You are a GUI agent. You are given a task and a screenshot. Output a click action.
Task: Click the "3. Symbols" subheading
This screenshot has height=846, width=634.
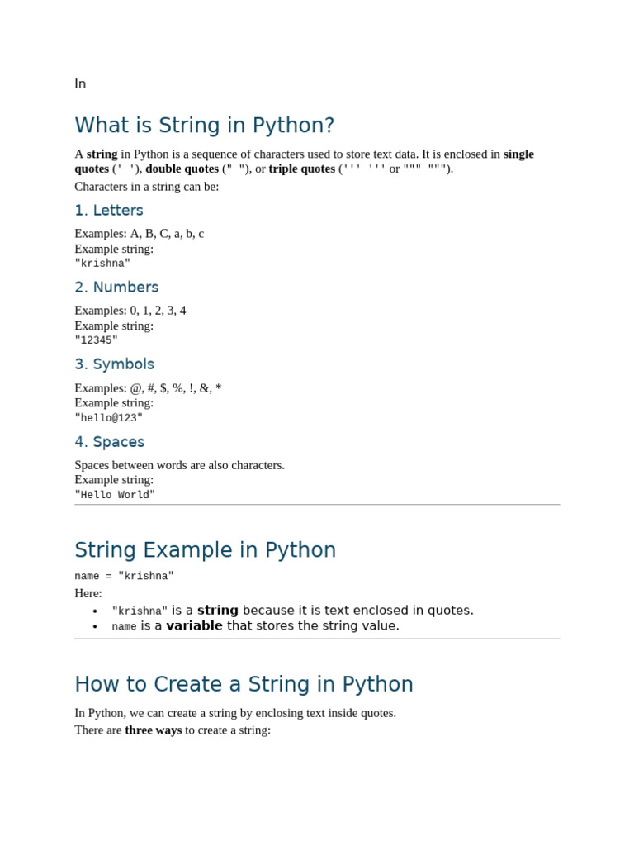point(114,364)
